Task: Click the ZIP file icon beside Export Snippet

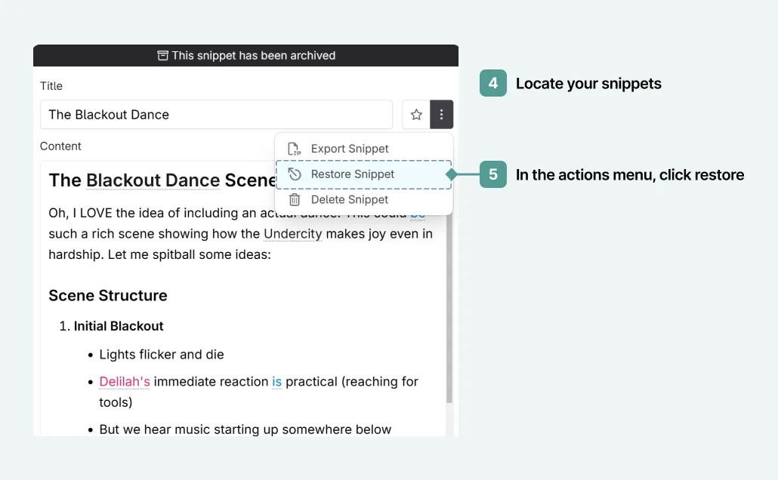Action: (295, 148)
